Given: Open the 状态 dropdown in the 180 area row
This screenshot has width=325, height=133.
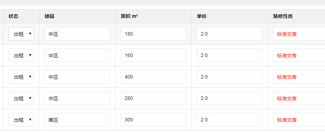Looking at the screenshot, I should tap(21, 34).
